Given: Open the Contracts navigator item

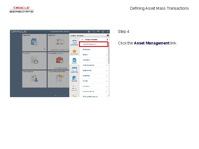Looking at the screenshot, I should pos(94,60).
